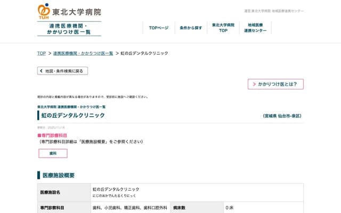Open the 条件から探す navigation item
Screen dimensions: 341x213
[191, 28]
